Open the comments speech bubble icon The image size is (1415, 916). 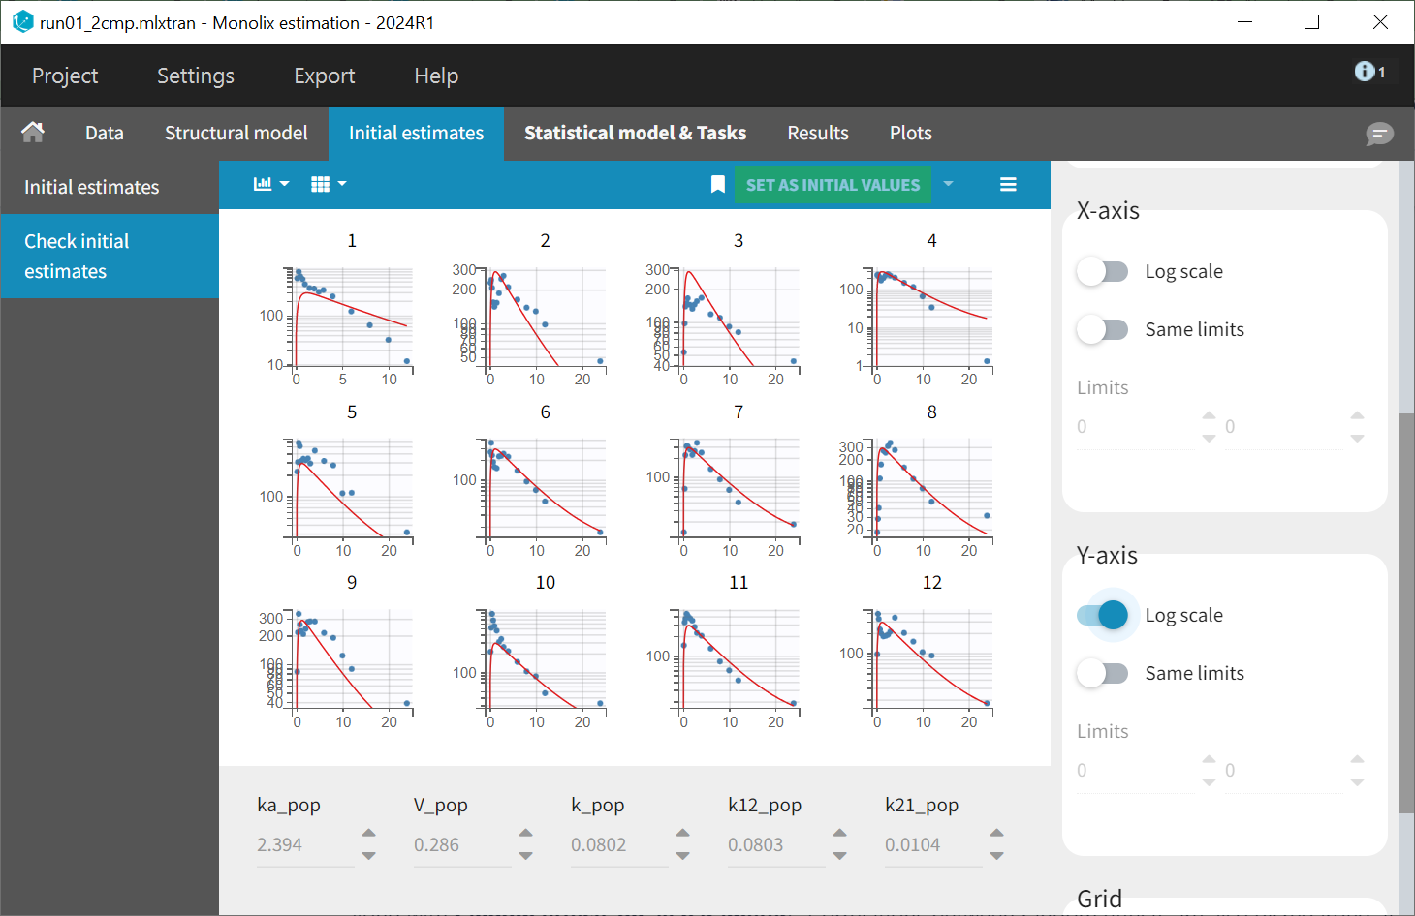coord(1379,134)
